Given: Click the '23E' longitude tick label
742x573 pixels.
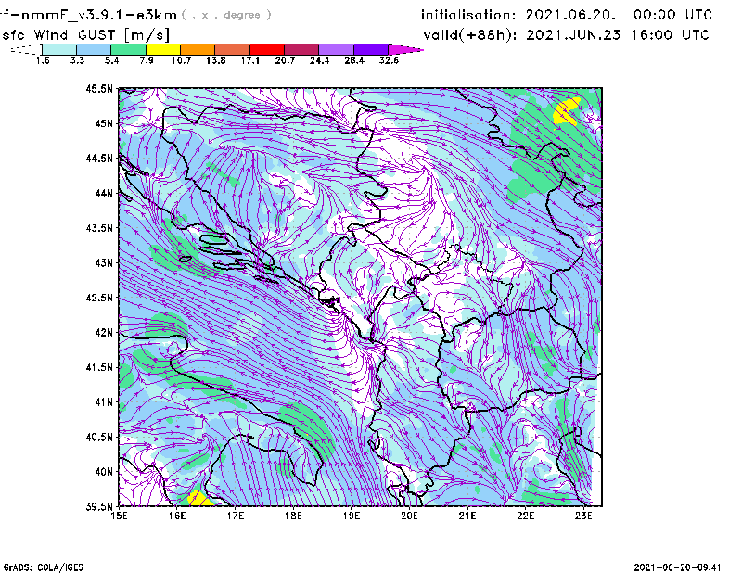Looking at the screenshot, I should pyautogui.click(x=583, y=516).
